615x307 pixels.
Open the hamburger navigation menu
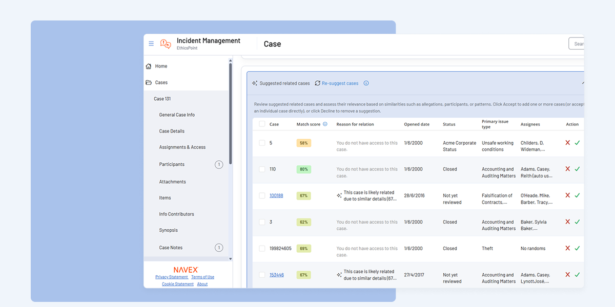coord(151,43)
